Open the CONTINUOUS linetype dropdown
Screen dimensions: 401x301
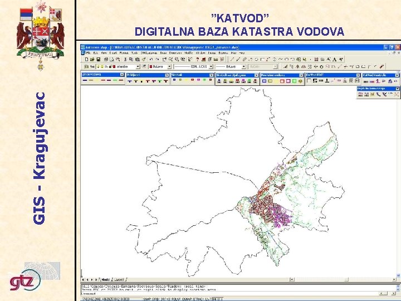point(211,66)
